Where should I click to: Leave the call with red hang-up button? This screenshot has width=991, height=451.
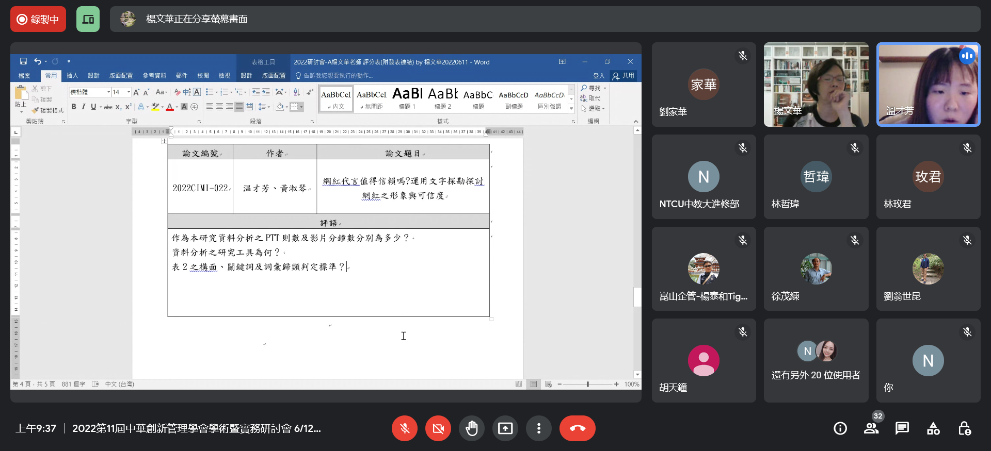[577, 428]
